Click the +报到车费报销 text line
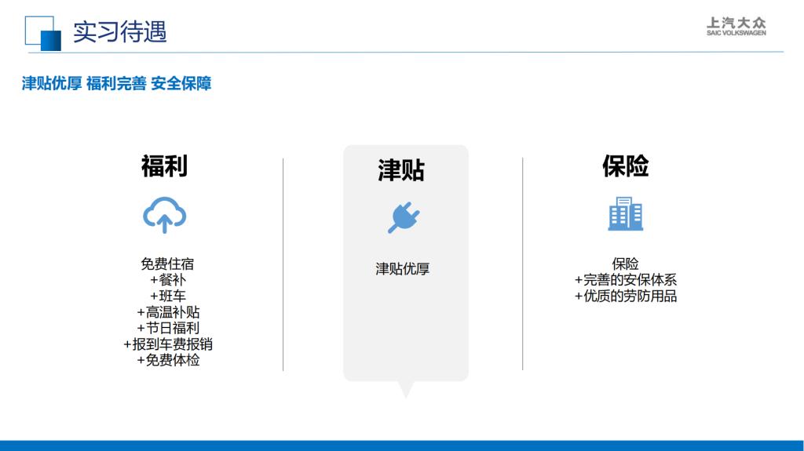Screen dimensions: 804x451 pyautogui.click(x=167, y=344)
